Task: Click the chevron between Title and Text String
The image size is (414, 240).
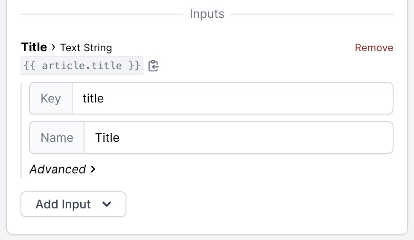Action: pos(54,47)
